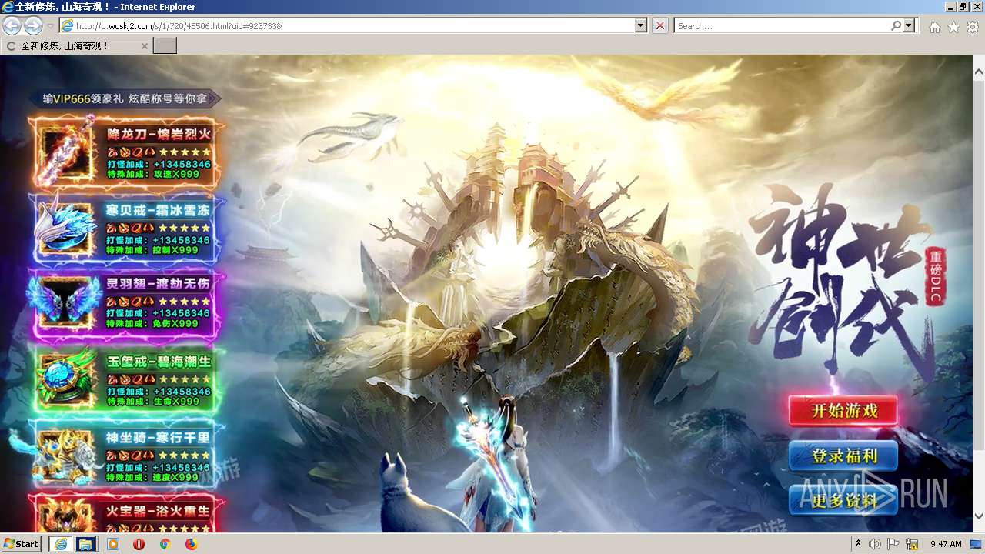Open the Windows Start menu
The height and width of the screenshot is (554, 985).
(x=21, y=544)
